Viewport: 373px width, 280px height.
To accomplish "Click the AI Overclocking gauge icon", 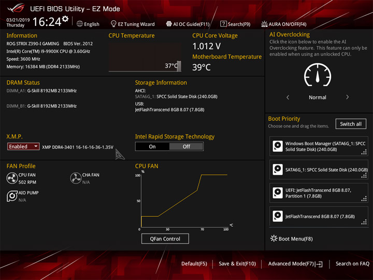I will [x=318, y=75].
